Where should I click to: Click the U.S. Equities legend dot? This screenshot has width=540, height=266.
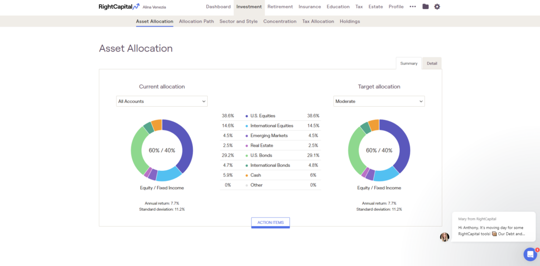click(247, 116)
